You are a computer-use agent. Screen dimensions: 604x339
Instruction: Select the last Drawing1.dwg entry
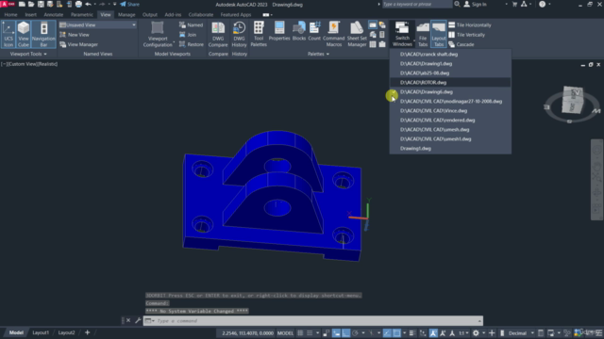click(x=450, y=149)
